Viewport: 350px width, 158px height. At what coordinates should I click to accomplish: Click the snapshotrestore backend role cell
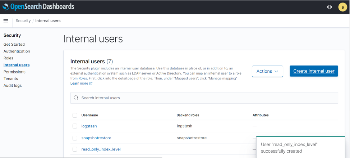point(192,138)
